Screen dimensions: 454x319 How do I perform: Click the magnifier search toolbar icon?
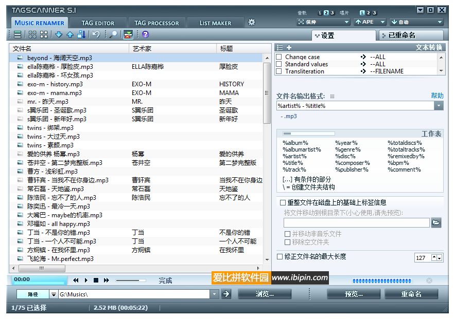114,35
